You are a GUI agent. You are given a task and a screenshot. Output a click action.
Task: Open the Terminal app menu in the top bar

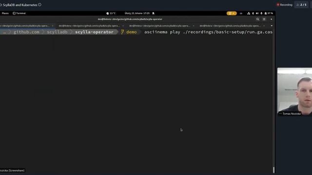tap(19, 13)
